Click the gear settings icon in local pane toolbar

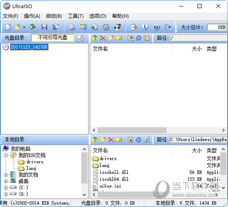coord(138,140)
